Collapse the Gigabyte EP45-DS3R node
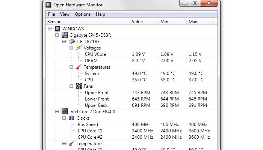Viewport: 263px width, 150px height. tap(57, 35)
